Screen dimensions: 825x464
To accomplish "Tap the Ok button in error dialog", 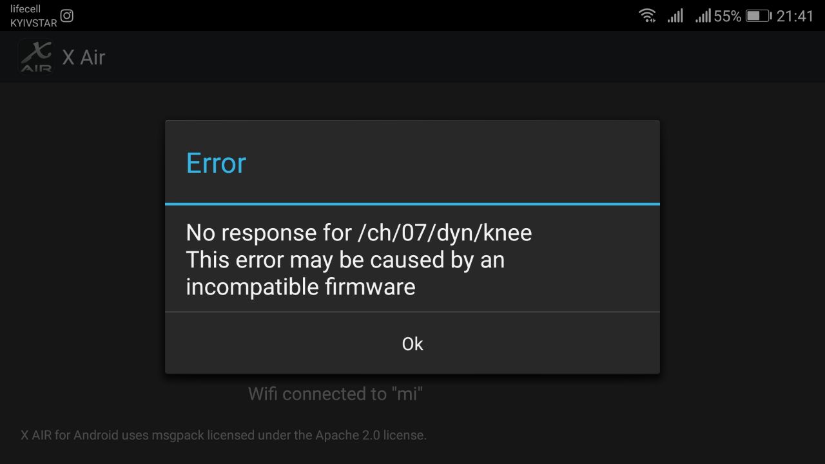I will (x=412, y=343).
